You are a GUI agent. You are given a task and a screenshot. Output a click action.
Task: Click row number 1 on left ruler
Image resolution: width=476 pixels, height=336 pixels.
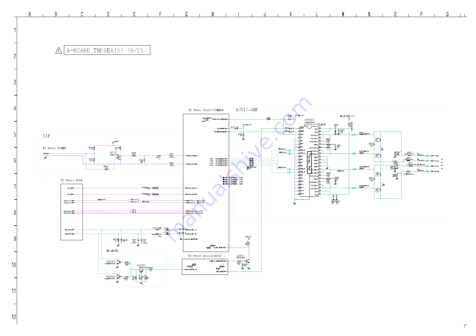click(15, 30)
